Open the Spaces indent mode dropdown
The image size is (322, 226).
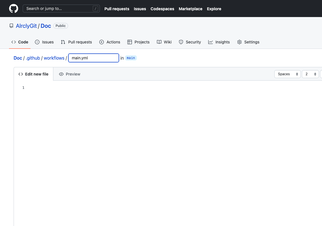point(287,74)
